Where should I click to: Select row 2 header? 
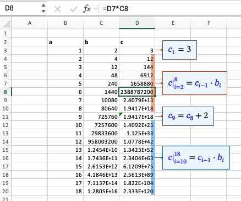[6, 42]
